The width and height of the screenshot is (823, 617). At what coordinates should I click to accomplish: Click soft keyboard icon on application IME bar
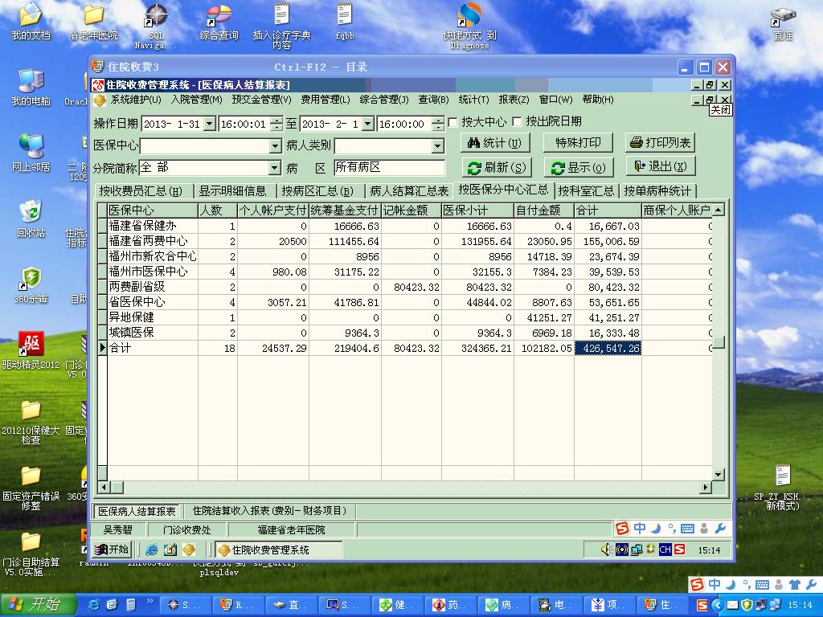pyautogui.click(x=687, y=529)
